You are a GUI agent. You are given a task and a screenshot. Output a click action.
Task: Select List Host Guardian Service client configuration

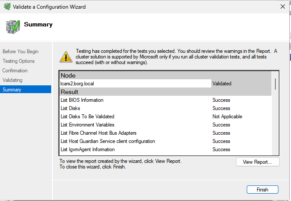click(166, 141)
